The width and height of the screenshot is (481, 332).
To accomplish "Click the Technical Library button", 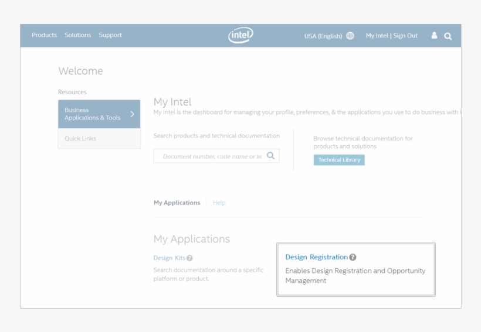I will 339,160.
